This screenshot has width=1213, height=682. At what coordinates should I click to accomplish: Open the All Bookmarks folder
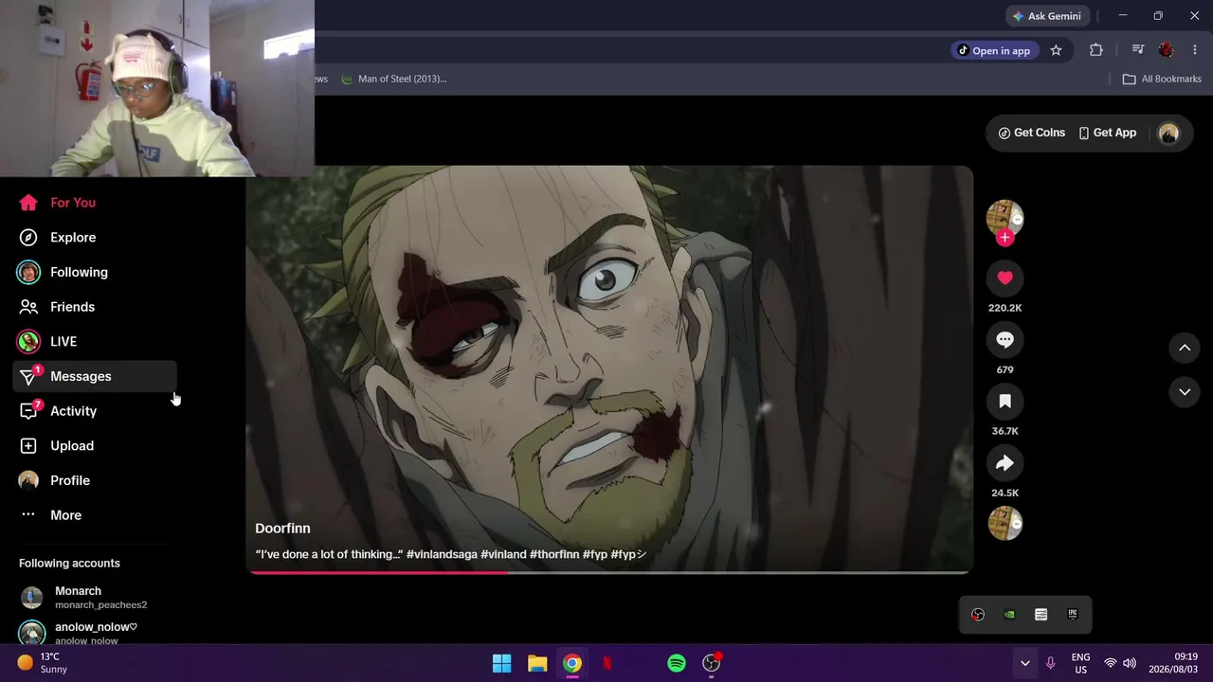[1162, 80]
